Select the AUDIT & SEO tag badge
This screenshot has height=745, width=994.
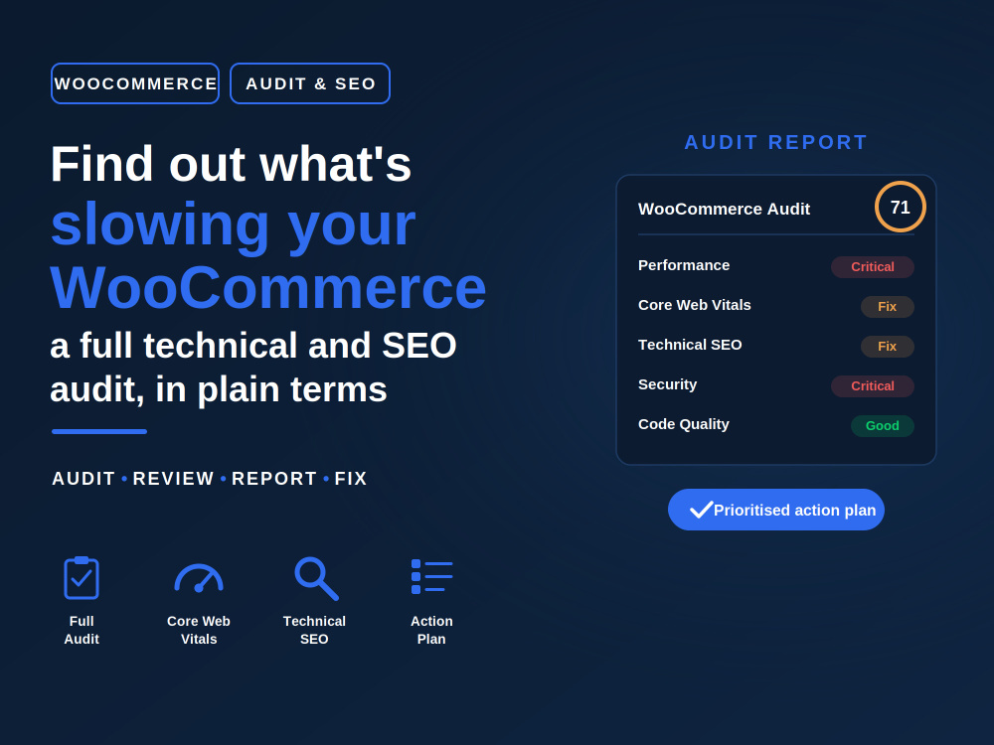[x=310, y=83]
